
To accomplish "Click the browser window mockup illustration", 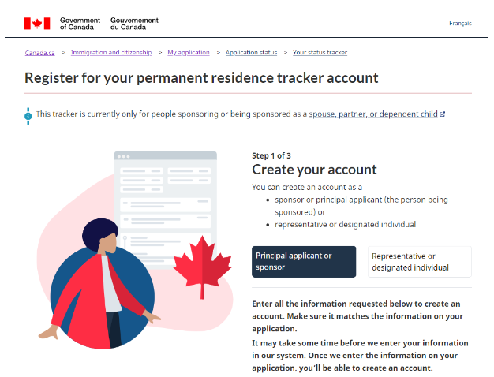I will click(x=166, y=208).
